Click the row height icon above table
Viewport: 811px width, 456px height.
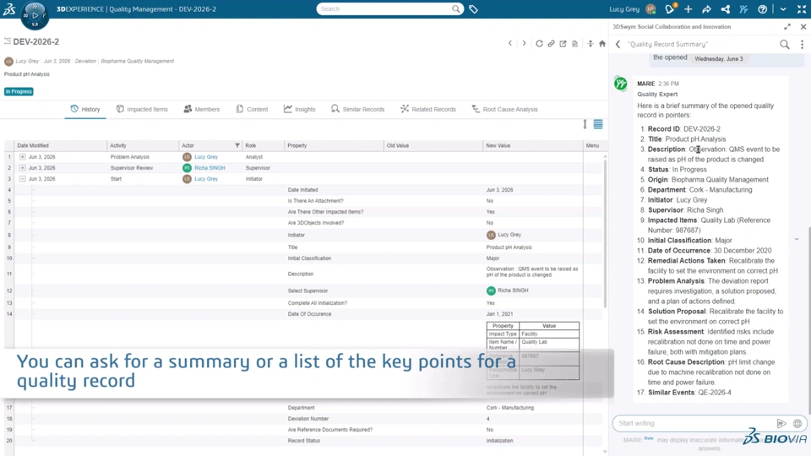(x=585, y=124)
